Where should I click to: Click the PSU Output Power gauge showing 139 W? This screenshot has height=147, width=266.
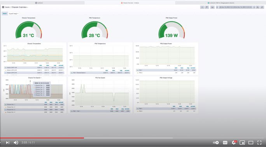tap(171, 30)
